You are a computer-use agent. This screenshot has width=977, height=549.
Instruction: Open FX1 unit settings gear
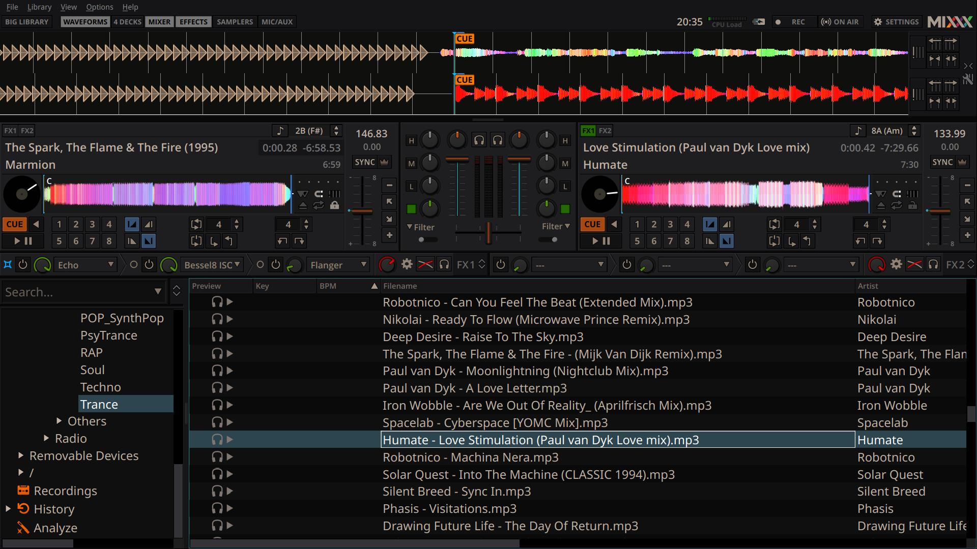[407, 264]
